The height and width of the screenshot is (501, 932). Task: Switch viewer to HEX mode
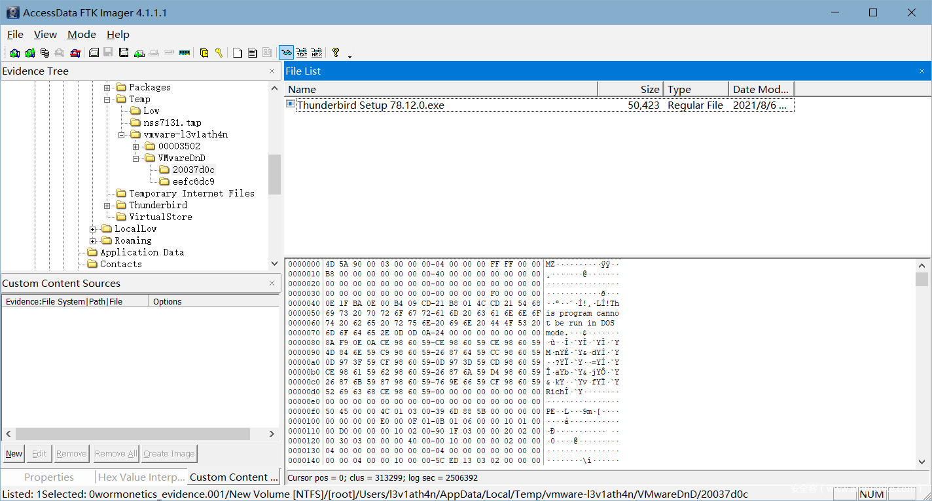click(317, 53)
